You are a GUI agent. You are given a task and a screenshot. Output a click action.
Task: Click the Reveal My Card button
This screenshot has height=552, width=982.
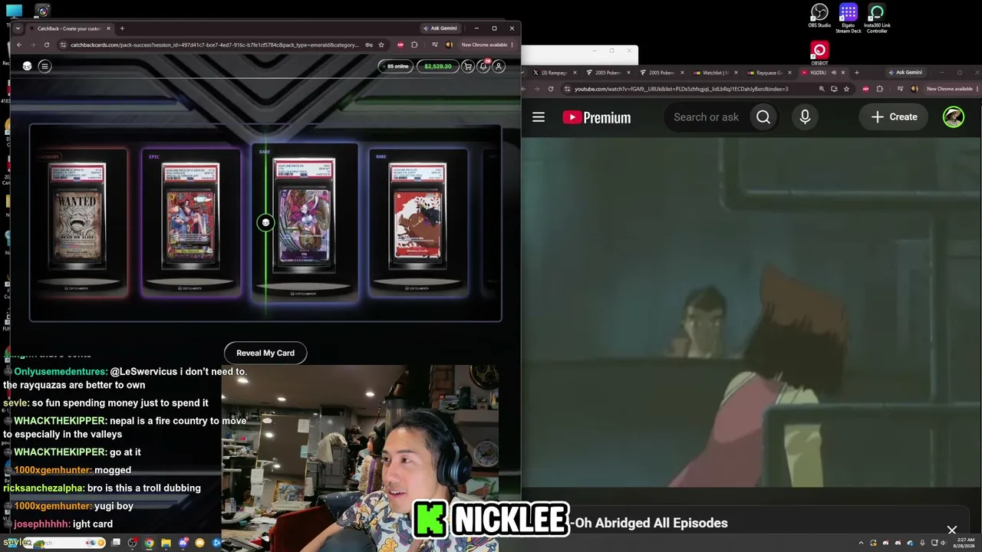pyautogui.click(x=265, y=353)
